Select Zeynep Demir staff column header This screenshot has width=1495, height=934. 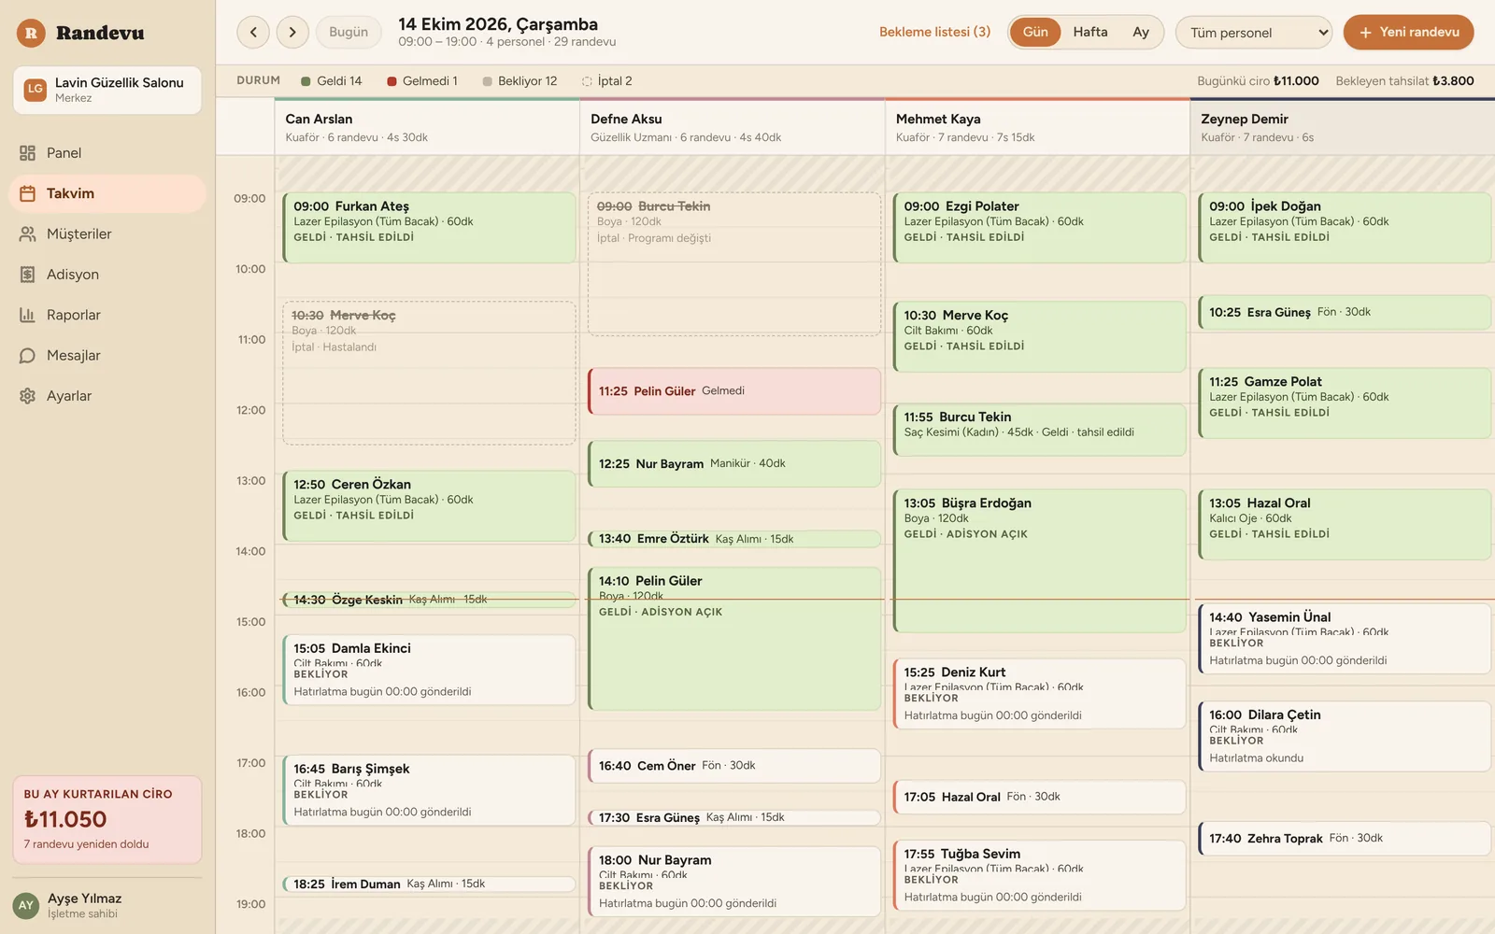pyautogui.click(x=1343, y=127)
